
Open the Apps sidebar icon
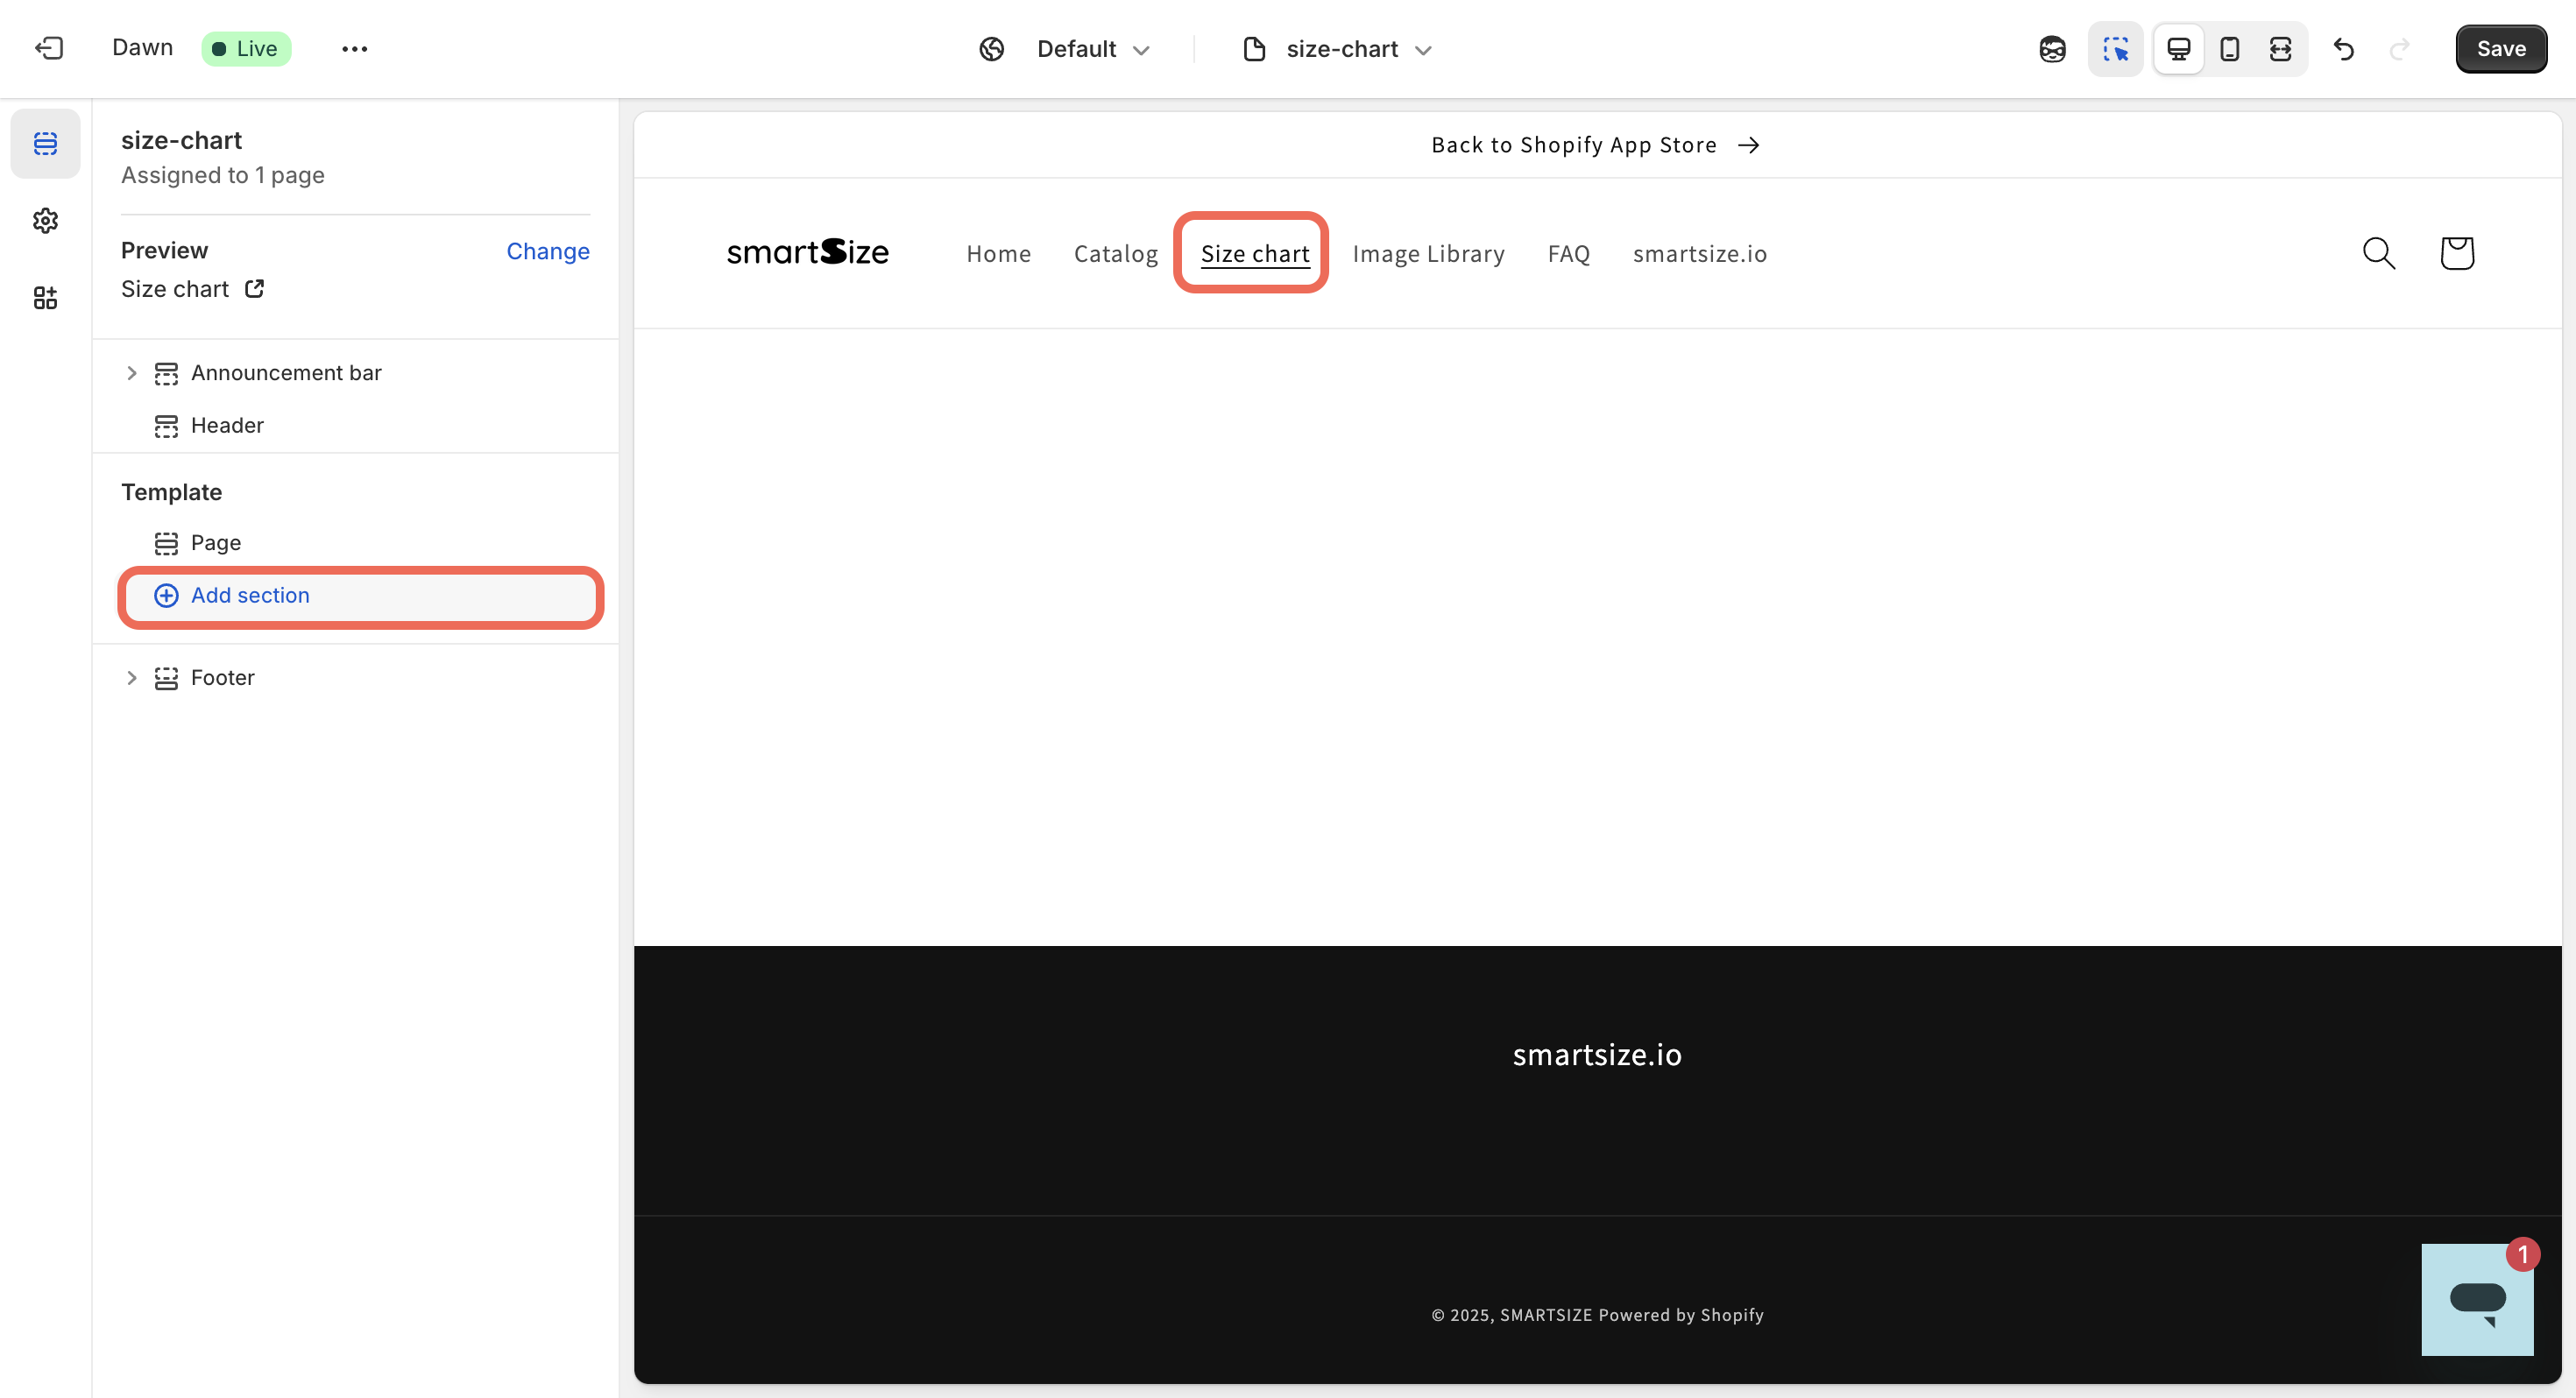[45, 297]
